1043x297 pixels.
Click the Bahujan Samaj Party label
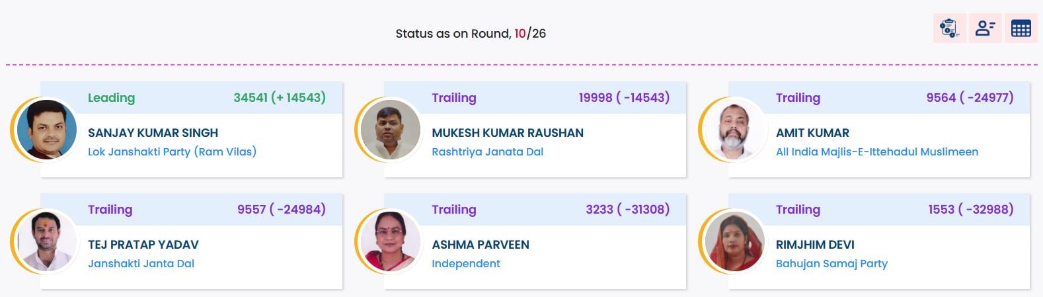pyautogui.click(x=831, y=263)
